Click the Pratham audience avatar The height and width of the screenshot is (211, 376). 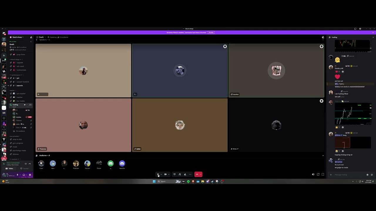pos(76,164)
